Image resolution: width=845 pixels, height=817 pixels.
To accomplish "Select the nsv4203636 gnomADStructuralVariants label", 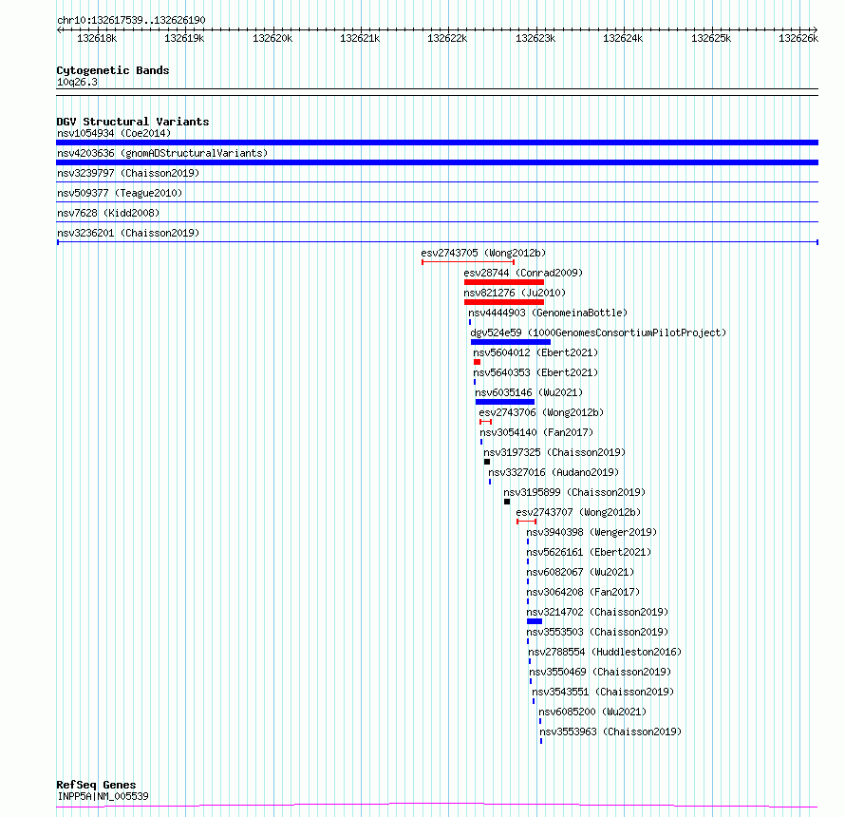I will point(162,153).
